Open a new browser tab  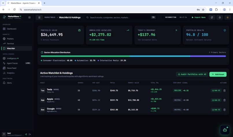coord(44,3)
